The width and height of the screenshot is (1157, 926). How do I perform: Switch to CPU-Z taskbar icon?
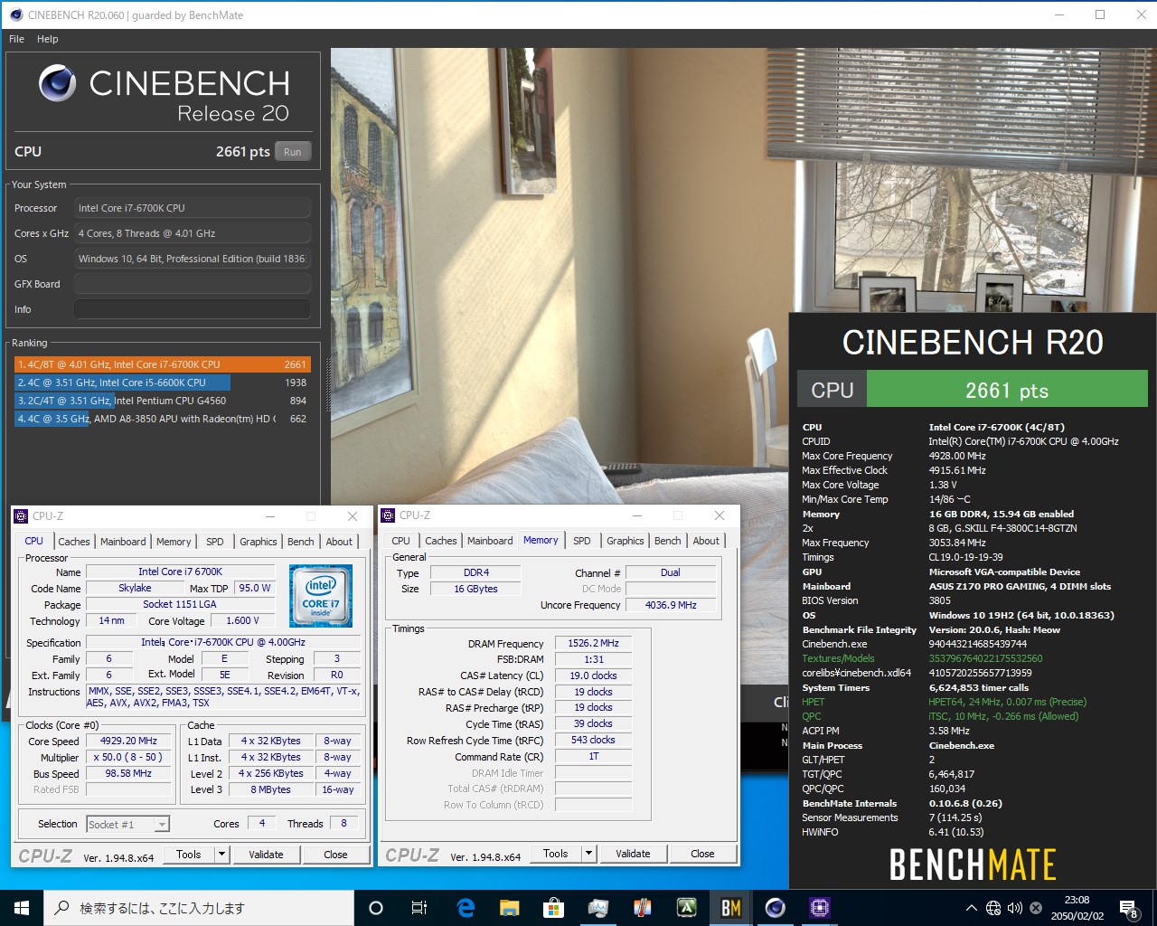pyautogui.click(x=819, y=908)
